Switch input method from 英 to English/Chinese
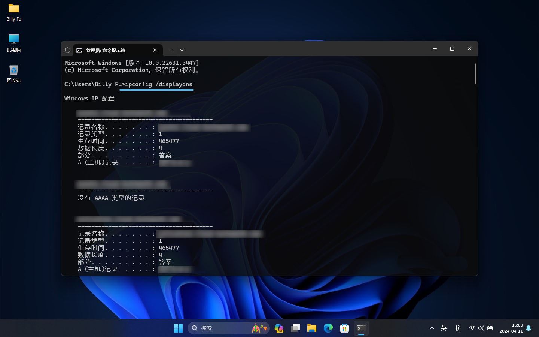 444,328
